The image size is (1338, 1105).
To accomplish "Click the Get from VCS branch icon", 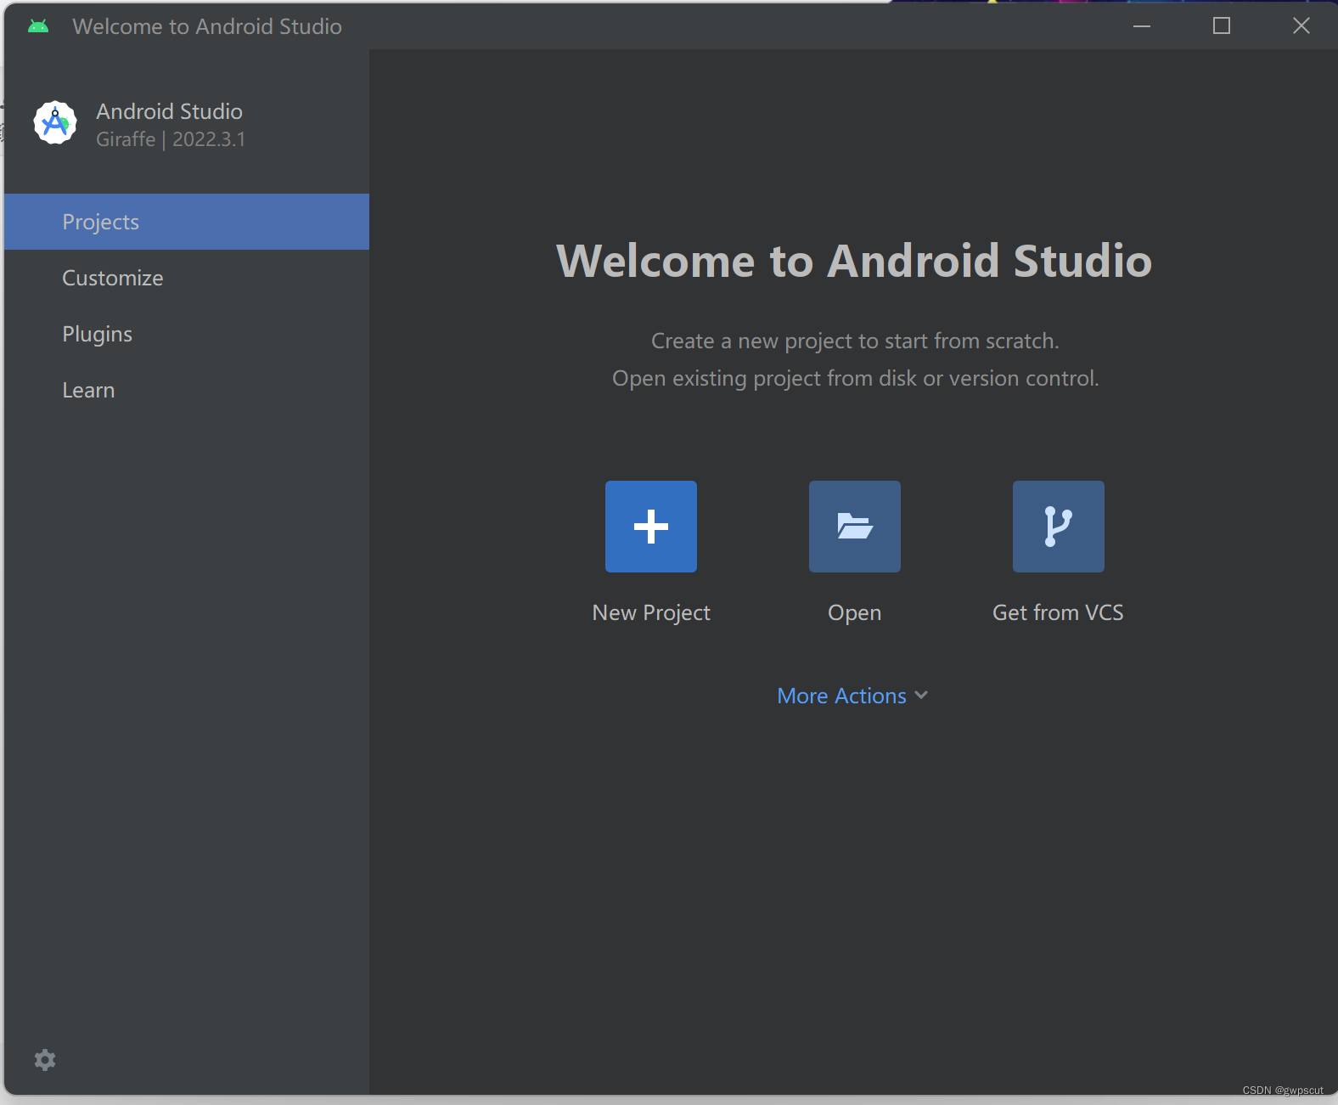I will click(1059, 527).
